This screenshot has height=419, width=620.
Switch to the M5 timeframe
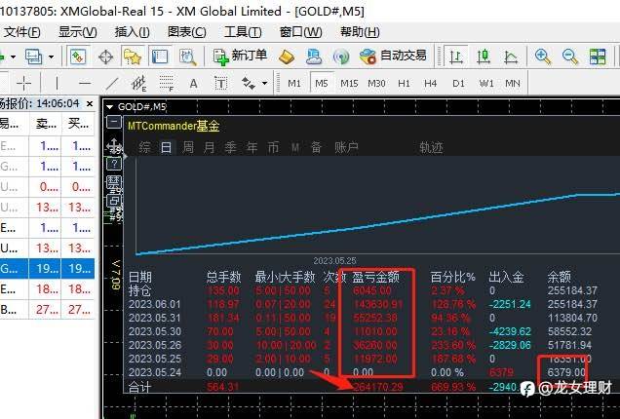(x=322, y=84)
